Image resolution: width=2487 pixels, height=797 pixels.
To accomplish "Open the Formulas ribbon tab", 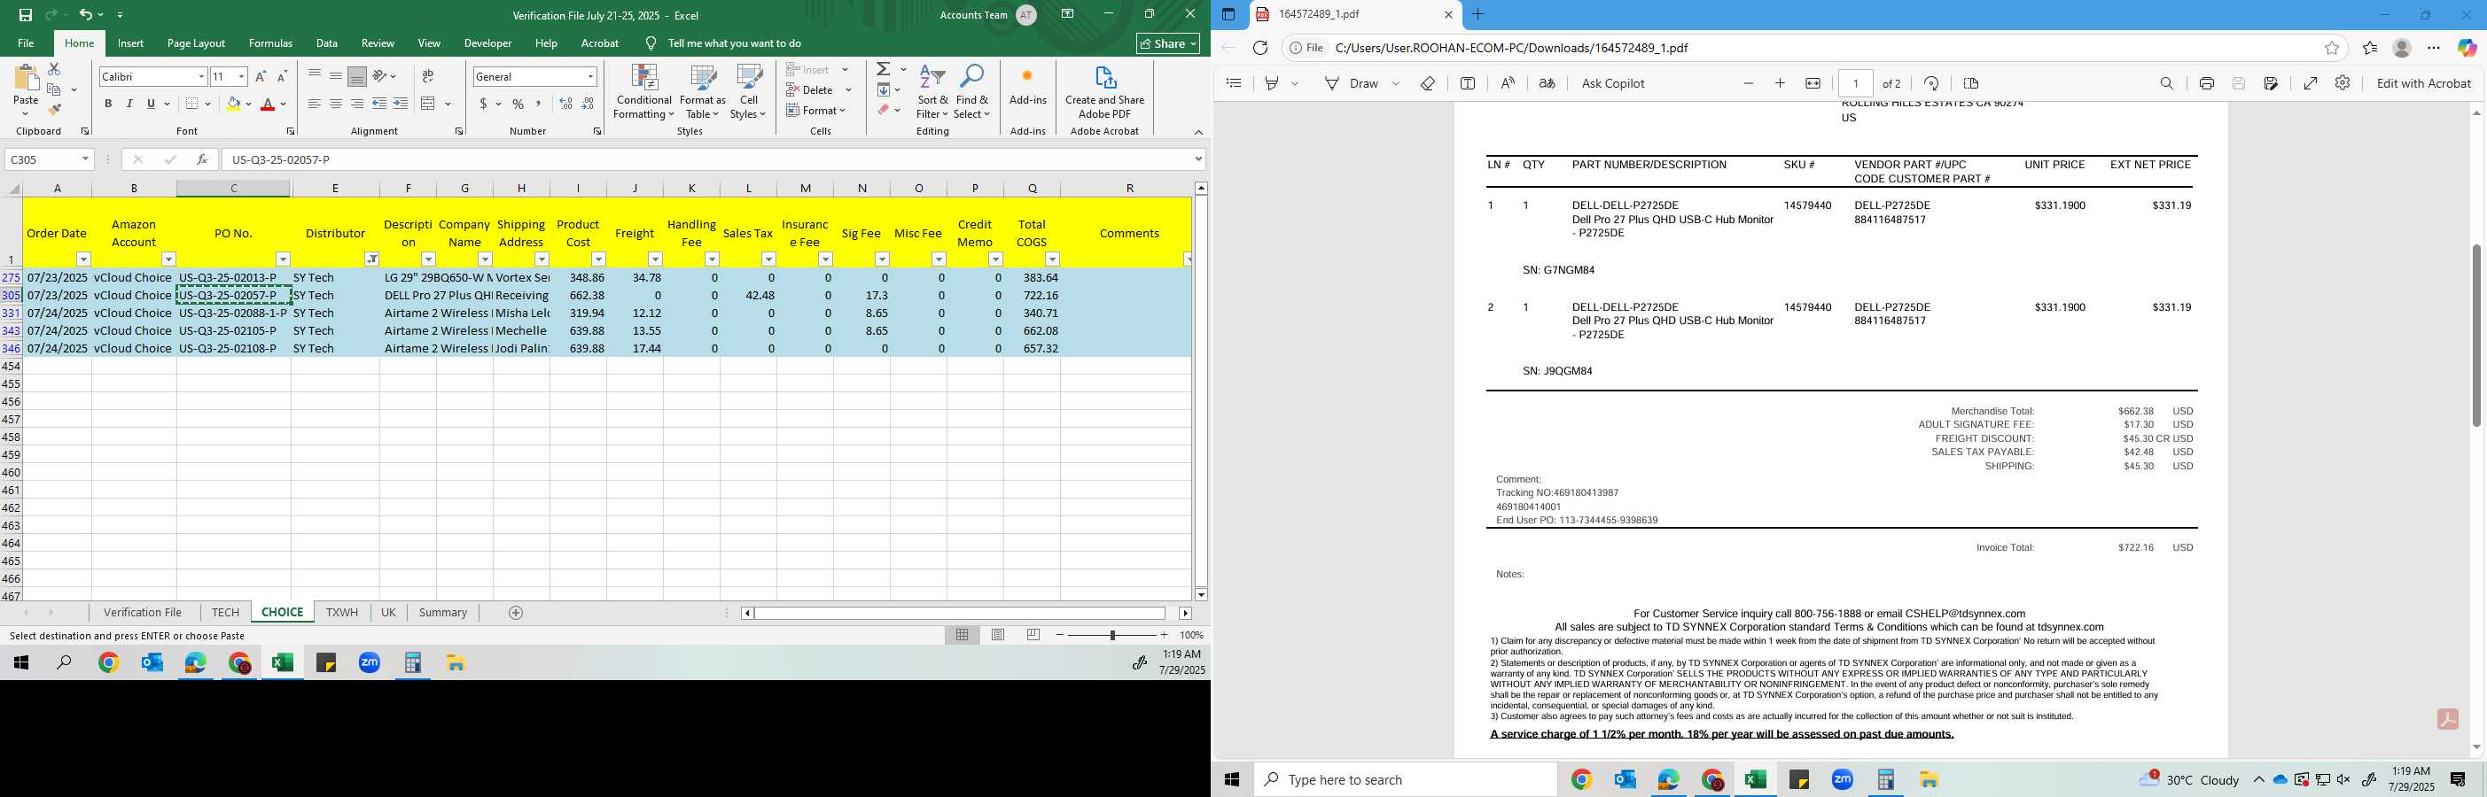I will (270, 43).
